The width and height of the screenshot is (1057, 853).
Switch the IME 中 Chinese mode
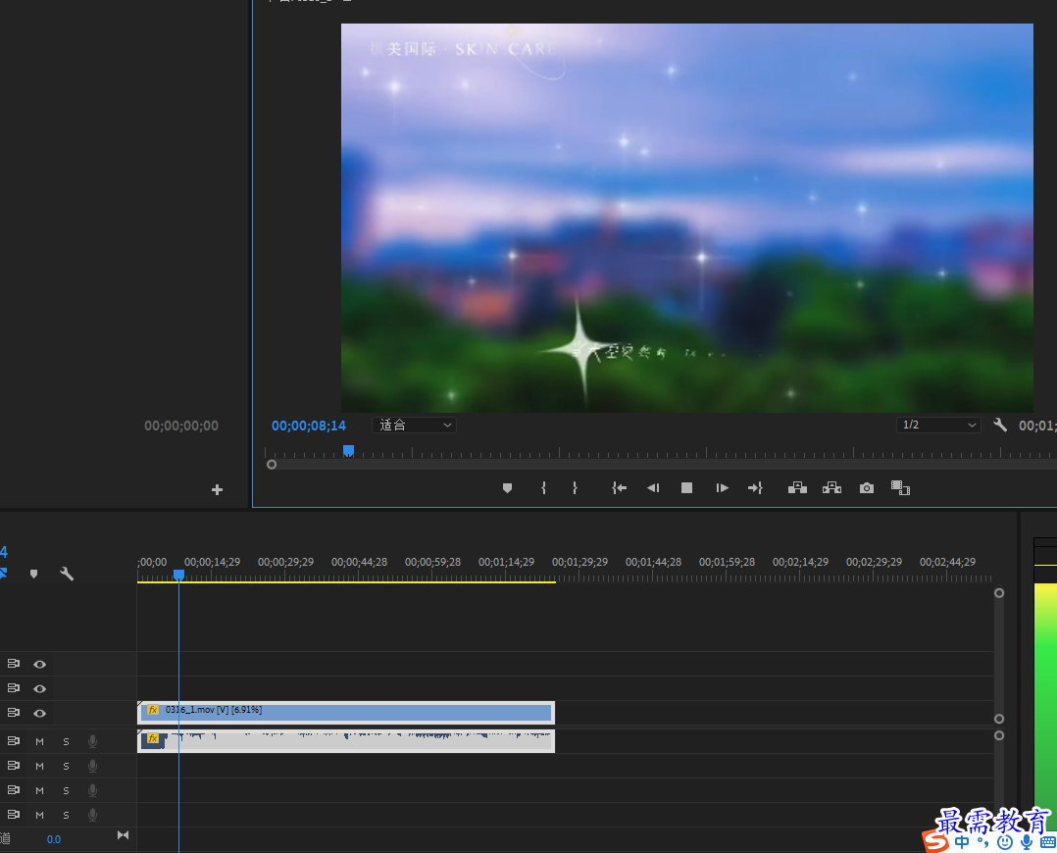point(962,841)
